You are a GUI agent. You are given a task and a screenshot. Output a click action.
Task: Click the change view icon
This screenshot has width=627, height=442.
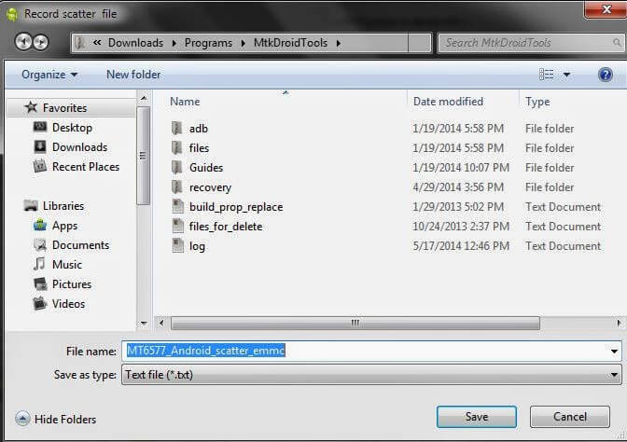tap(546, 75)
